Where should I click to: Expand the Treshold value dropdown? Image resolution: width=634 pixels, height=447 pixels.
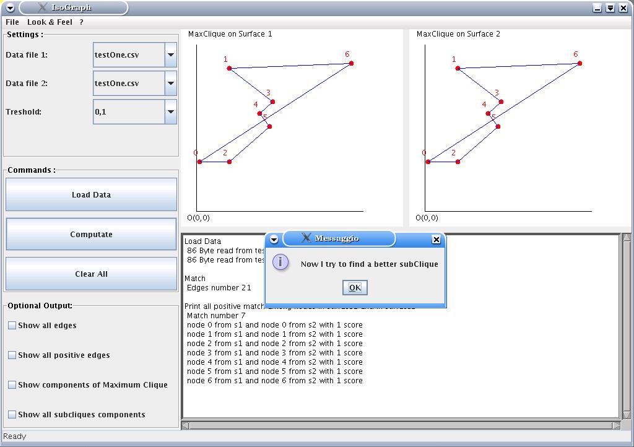(x=170, y=112)
